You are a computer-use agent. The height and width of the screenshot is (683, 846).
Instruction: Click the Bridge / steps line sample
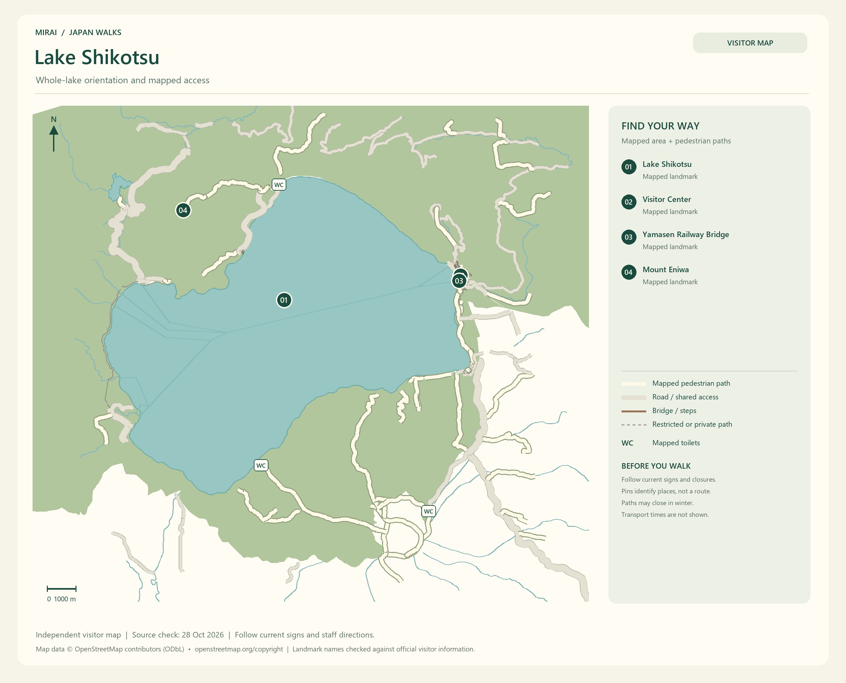[634, 411]
